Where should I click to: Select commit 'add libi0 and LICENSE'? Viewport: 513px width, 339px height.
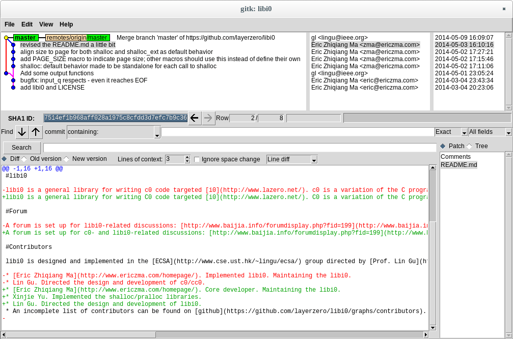point(52,88)
